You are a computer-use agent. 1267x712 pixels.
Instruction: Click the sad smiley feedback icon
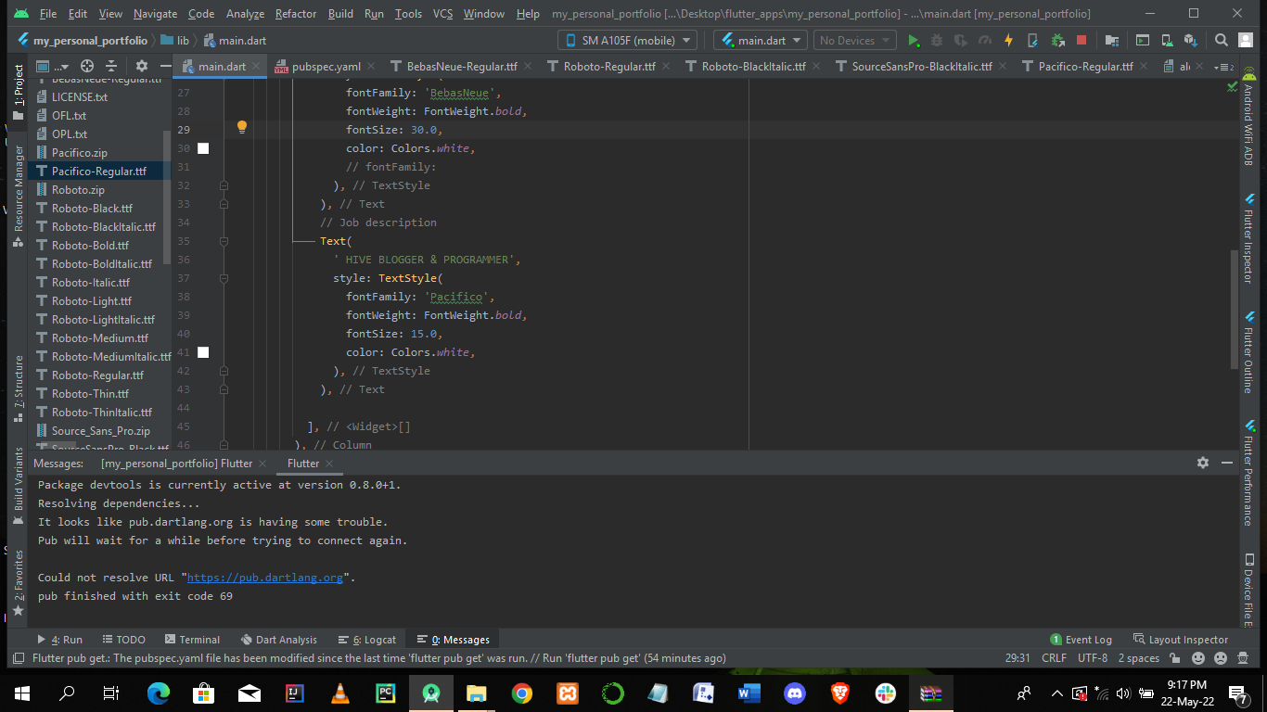(x=1220, y=658)
